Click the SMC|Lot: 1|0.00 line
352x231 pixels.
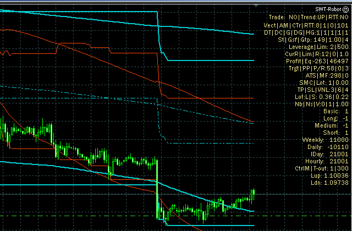point(324,82)
